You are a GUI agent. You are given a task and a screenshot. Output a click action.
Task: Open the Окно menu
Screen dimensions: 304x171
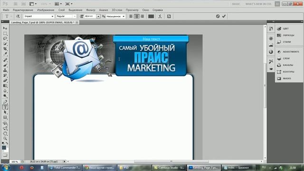click(145, 10)
